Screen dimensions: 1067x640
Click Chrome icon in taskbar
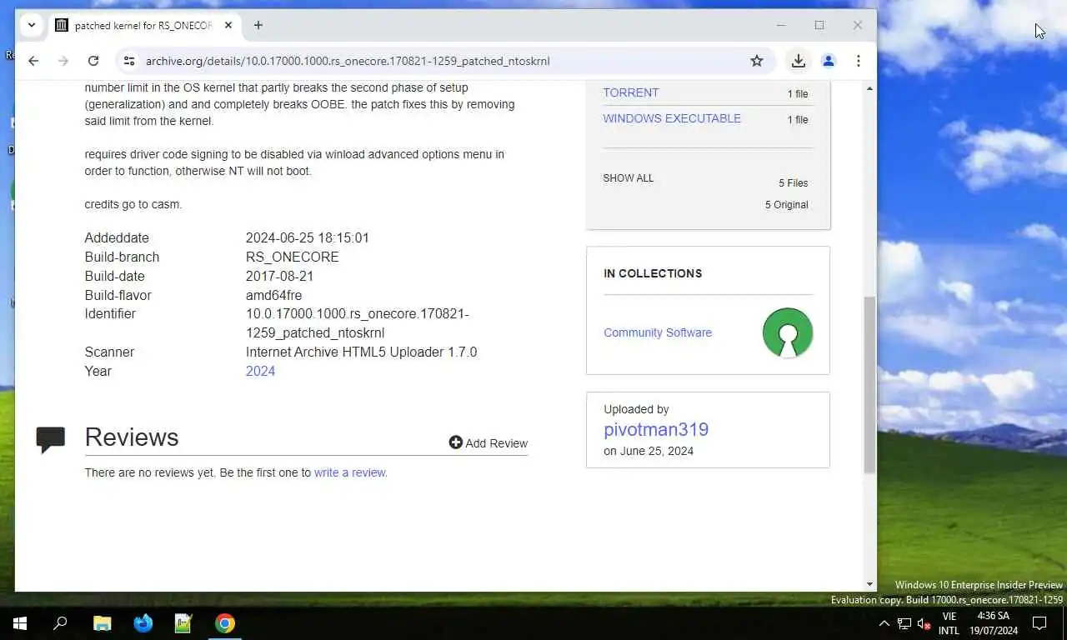(x=225, y=623)
